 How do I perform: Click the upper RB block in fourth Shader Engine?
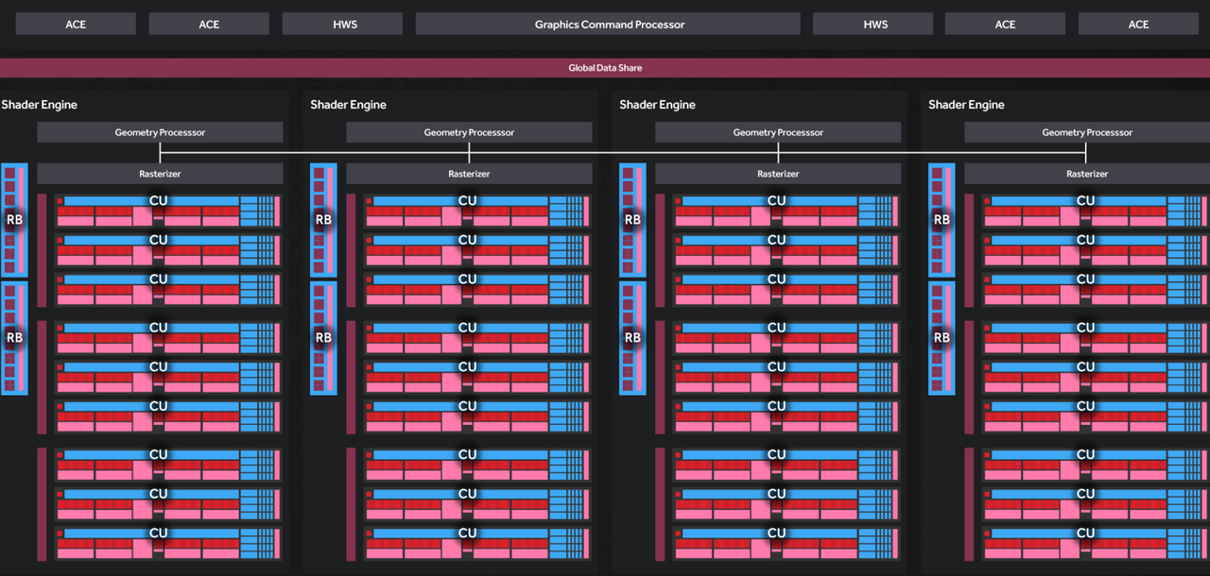click(942, 220)
